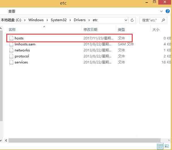Click the SAM 文件 type cell
Image resolution: width=172 pixels, height=150 pixels.
pyautogui.click(x=126, y=44)
